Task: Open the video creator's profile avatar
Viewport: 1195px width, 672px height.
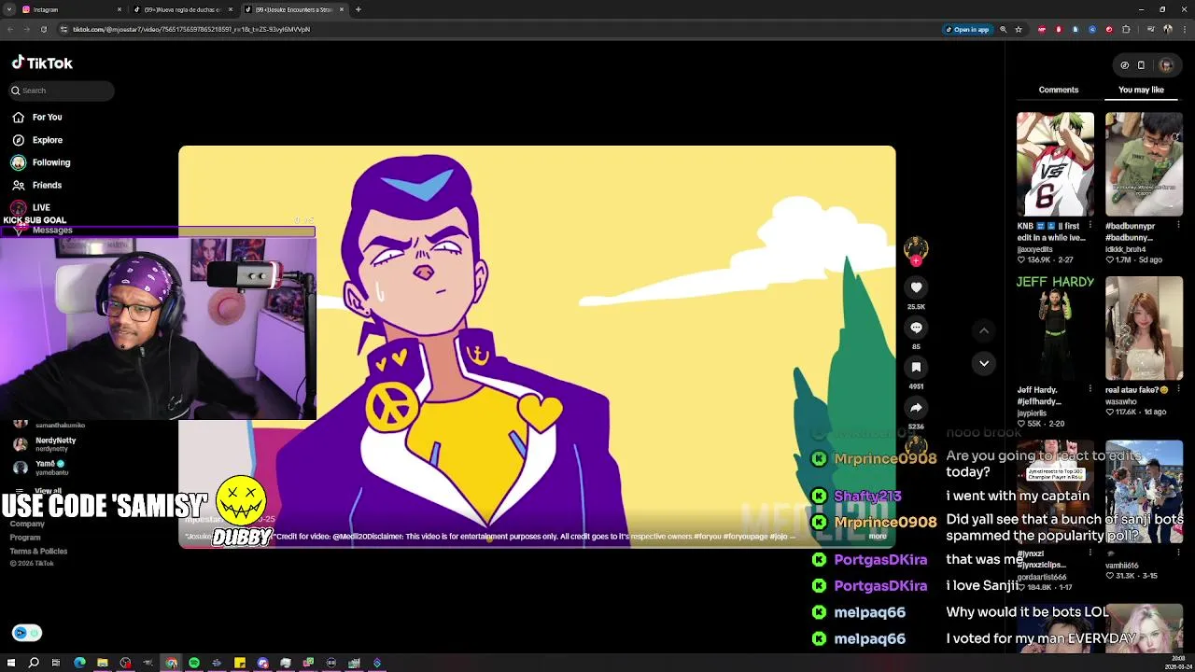Action: (x=916, y=248)
